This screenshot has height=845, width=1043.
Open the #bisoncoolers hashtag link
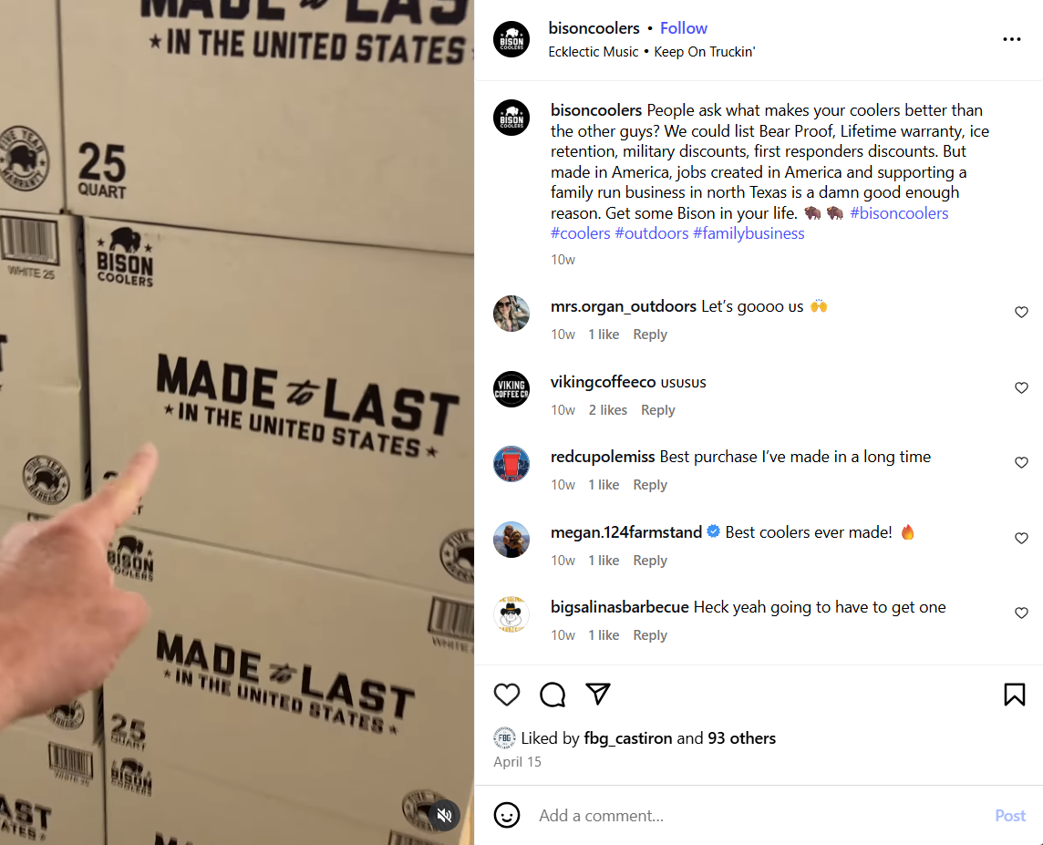pyautogui.click(x=899, y=212)
